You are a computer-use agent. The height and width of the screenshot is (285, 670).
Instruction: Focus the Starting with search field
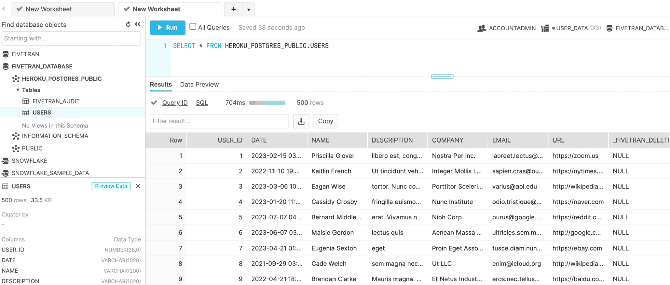71,38
